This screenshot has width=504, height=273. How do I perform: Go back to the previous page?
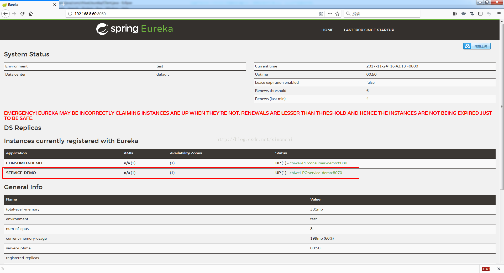6,14
